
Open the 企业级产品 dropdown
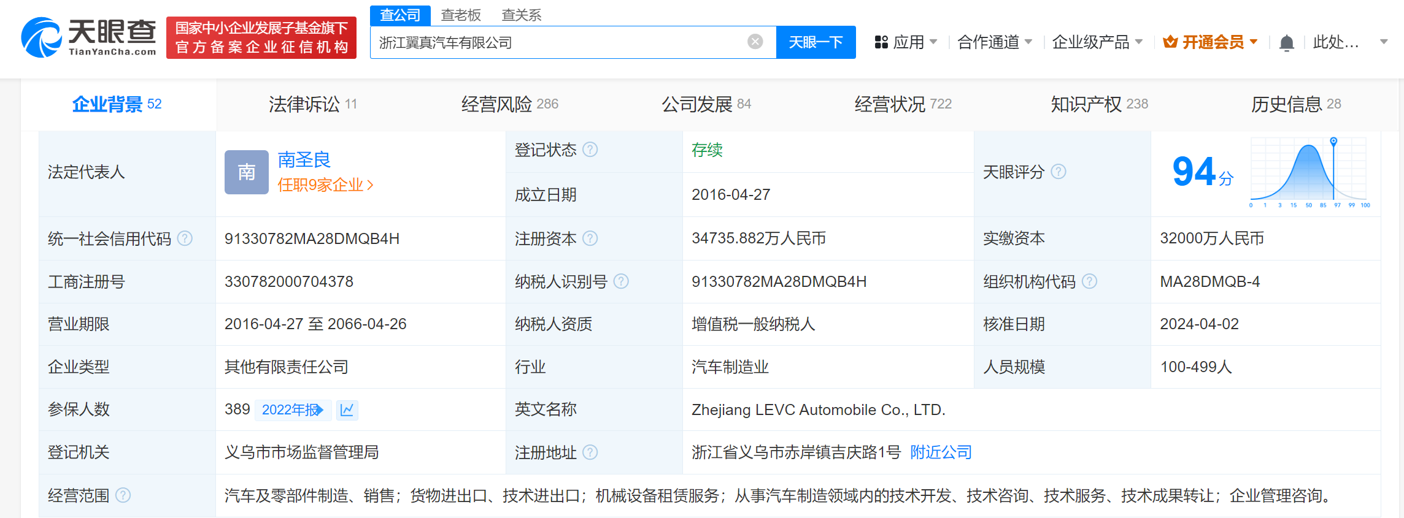[x=1097, y=42]
